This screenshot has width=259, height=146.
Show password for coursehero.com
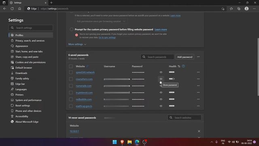161,79
